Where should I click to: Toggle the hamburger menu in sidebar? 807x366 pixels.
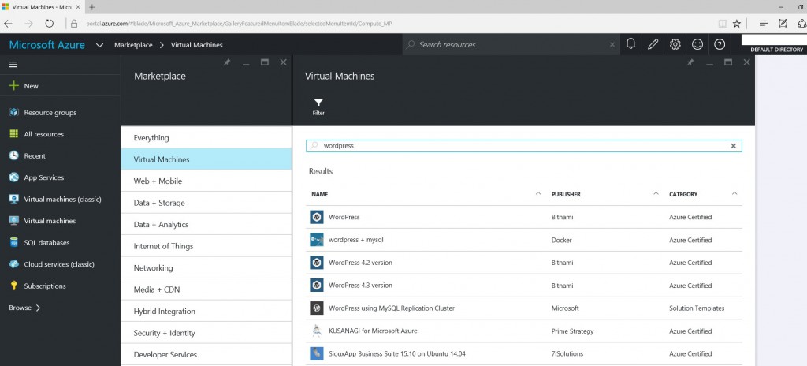(13, 65)
